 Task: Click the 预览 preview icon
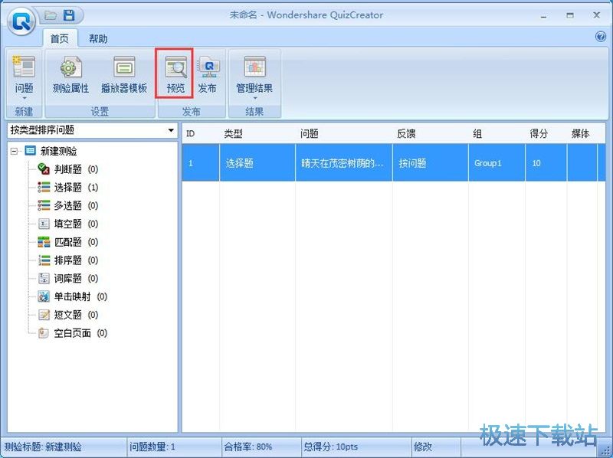[175, 74]
